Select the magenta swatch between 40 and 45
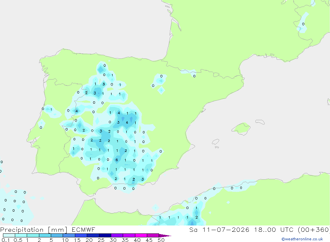Screen dimensions: 330x242 click(x=141, y=235)
